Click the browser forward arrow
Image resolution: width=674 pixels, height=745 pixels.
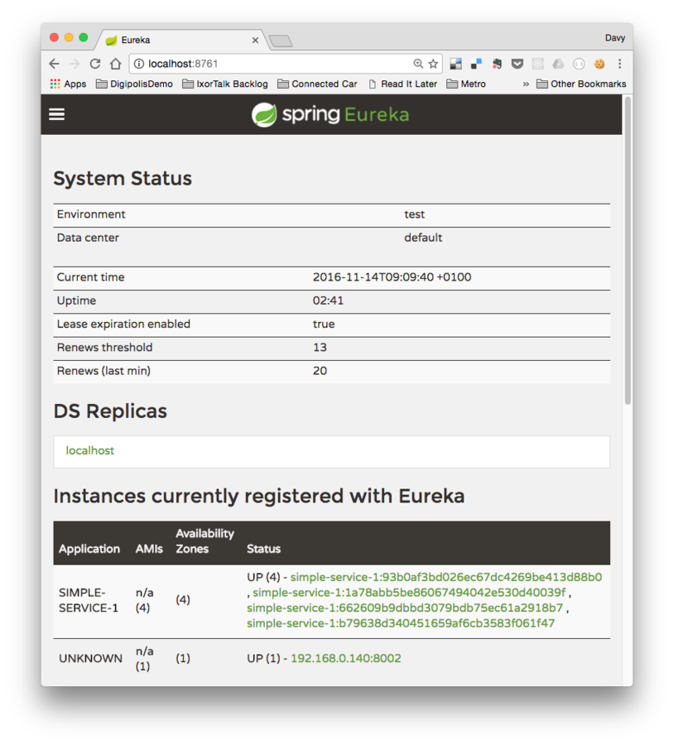tap(75, 64)
